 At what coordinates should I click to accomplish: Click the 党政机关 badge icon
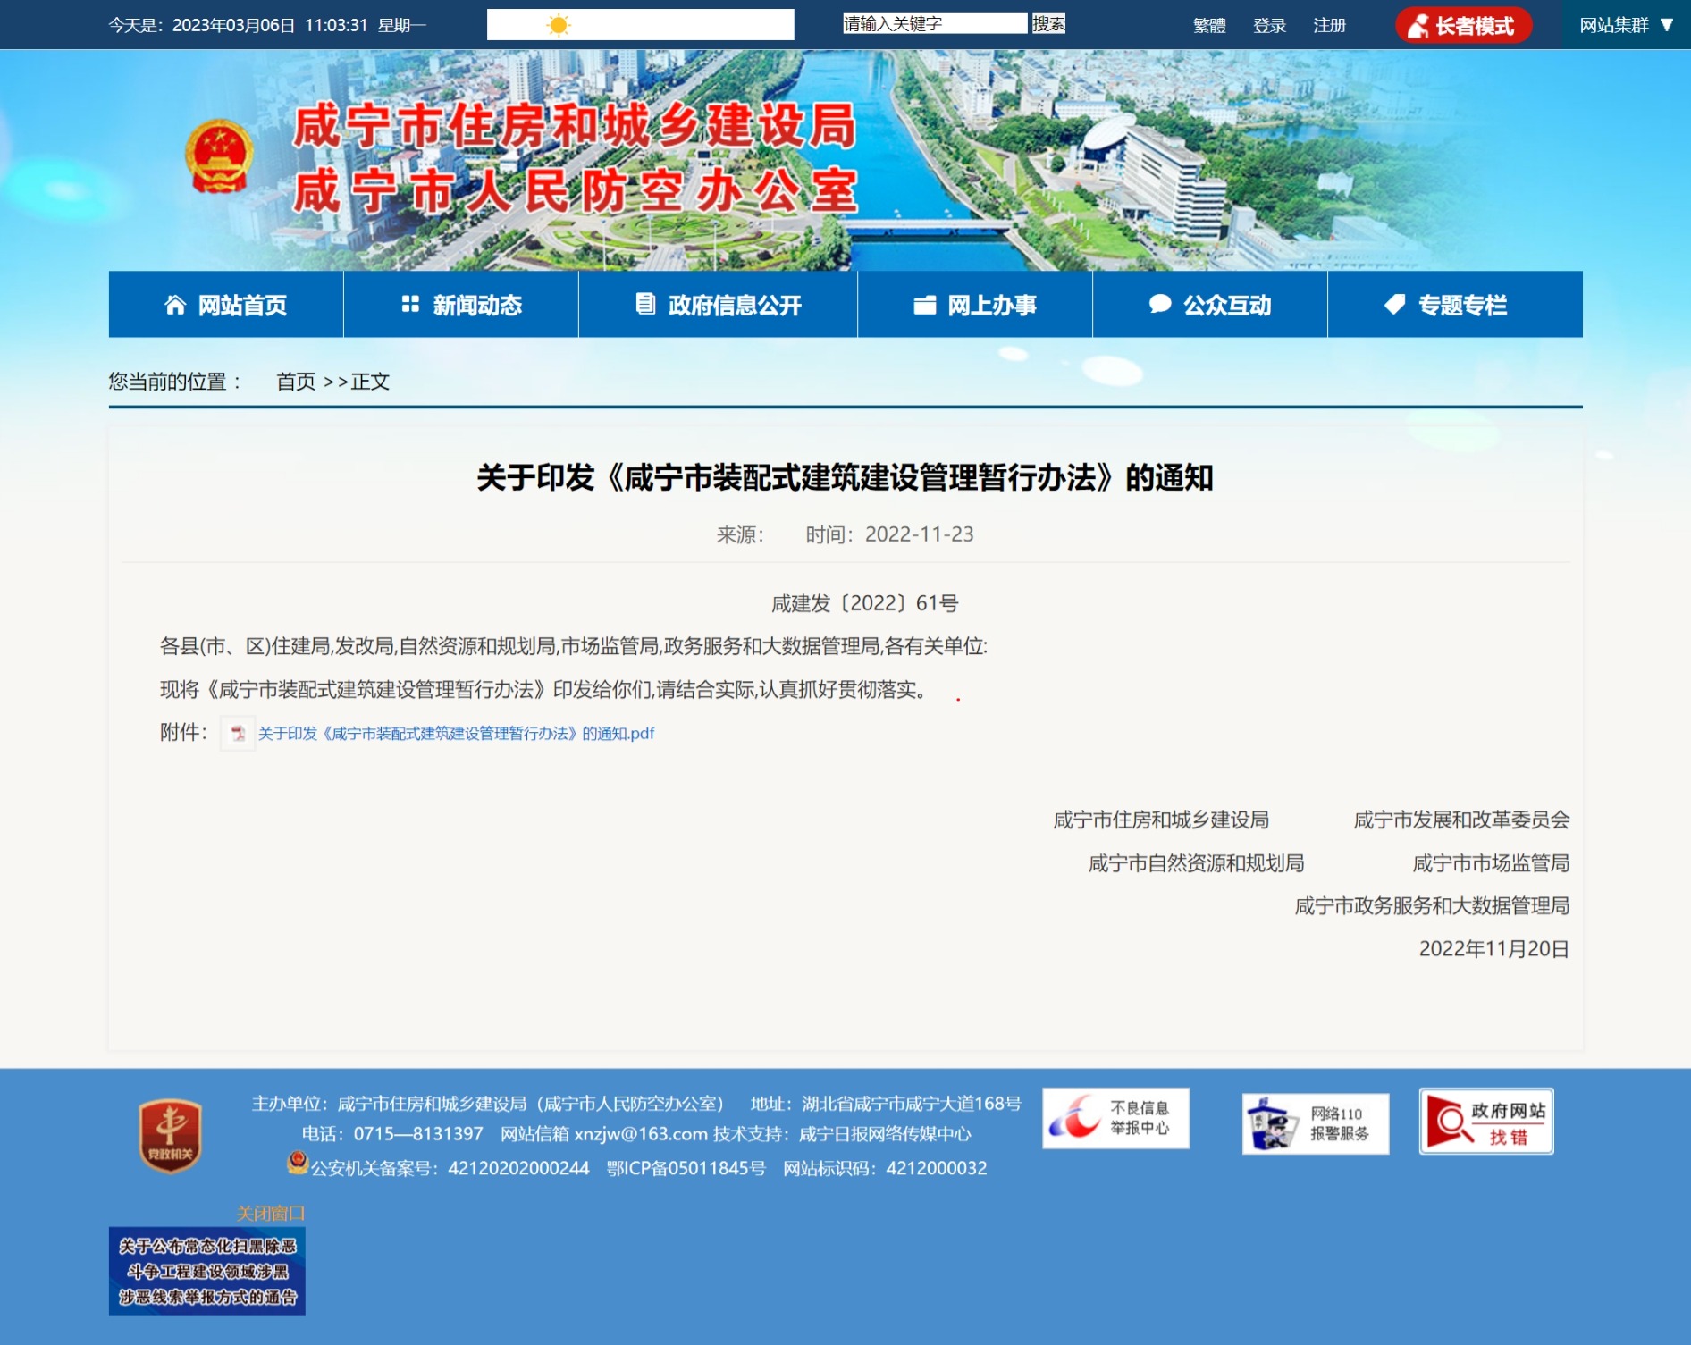pyautogui.click(x=170, y=1135)
